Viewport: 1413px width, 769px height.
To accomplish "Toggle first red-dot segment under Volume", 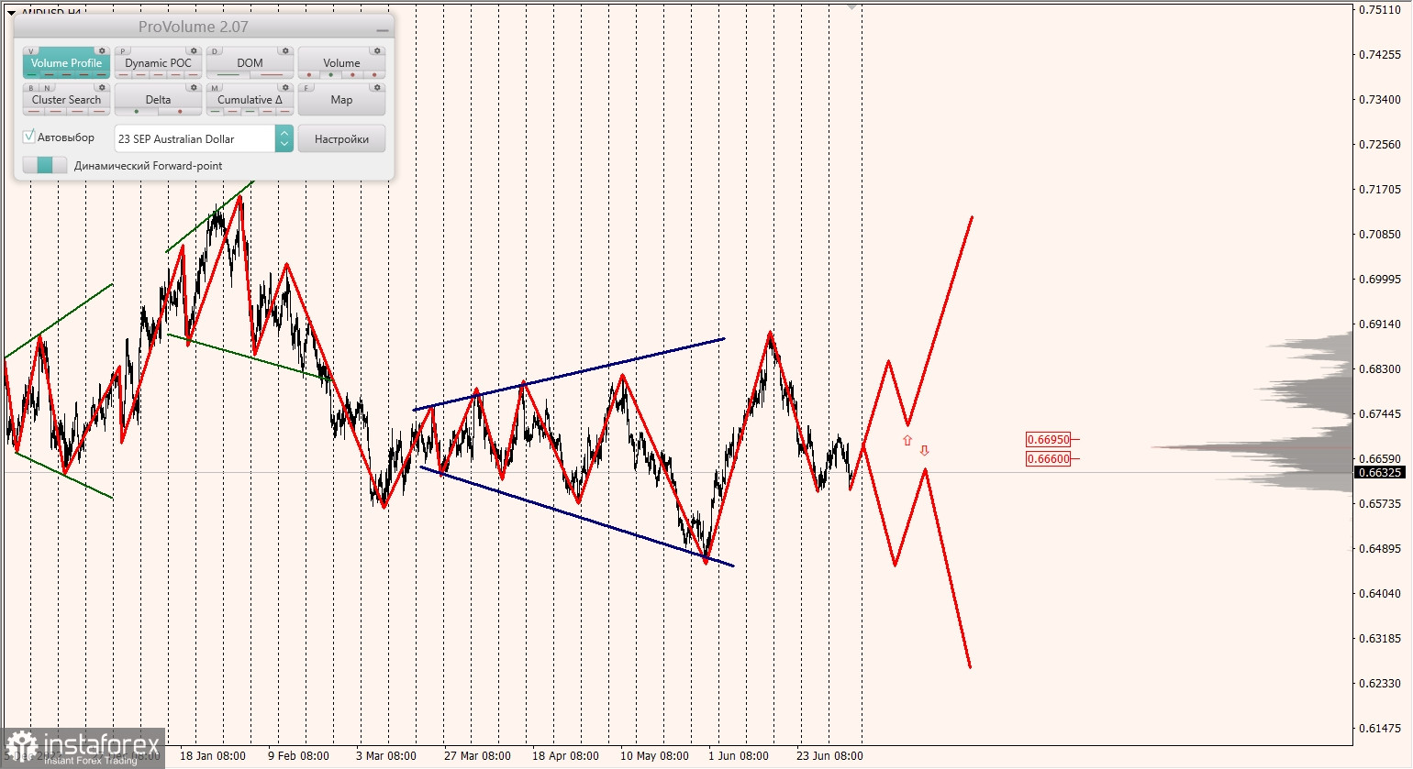I will [x=309, y=74].
